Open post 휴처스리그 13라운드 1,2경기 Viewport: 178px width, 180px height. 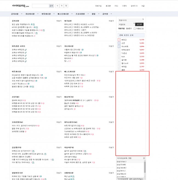75,30
